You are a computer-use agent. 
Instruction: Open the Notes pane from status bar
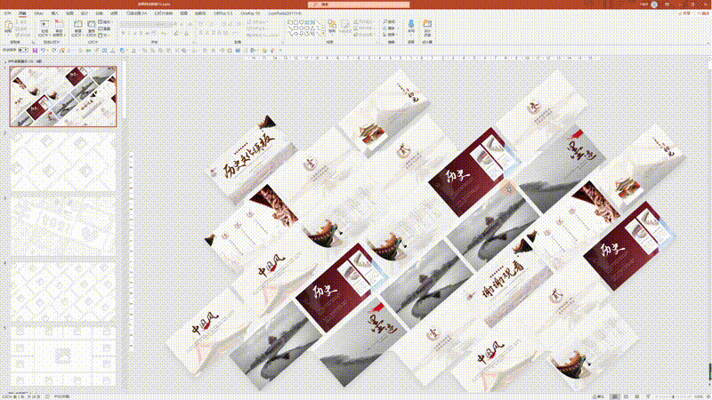pyautogui.click(x=598, y=396)
